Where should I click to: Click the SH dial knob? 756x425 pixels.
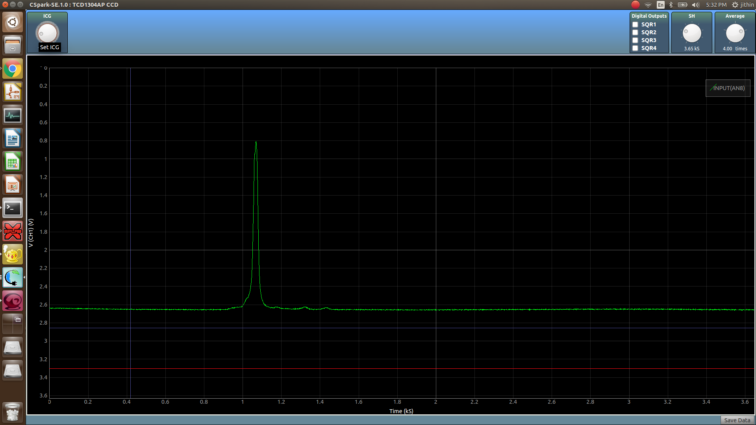click(x=691, y=33)
